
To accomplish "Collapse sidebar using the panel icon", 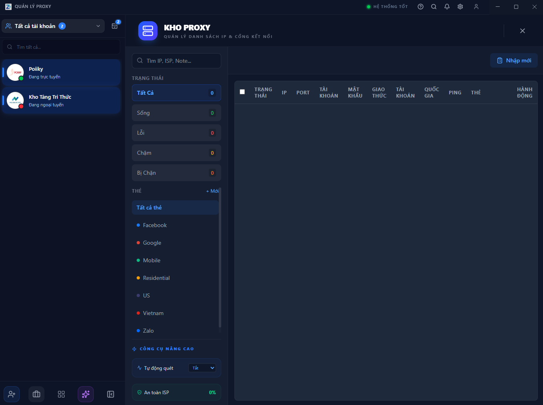I will click(111, 394).
